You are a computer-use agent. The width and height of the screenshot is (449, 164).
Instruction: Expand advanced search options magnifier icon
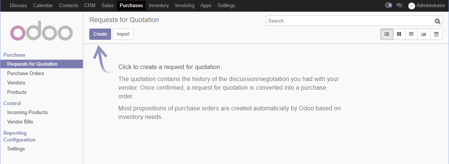tap(437, 21)
